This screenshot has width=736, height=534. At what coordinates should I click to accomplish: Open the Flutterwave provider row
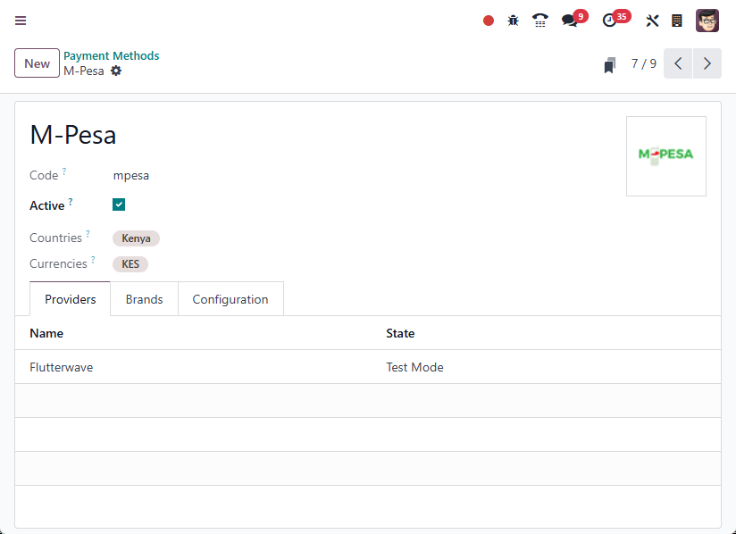[368, 367]
